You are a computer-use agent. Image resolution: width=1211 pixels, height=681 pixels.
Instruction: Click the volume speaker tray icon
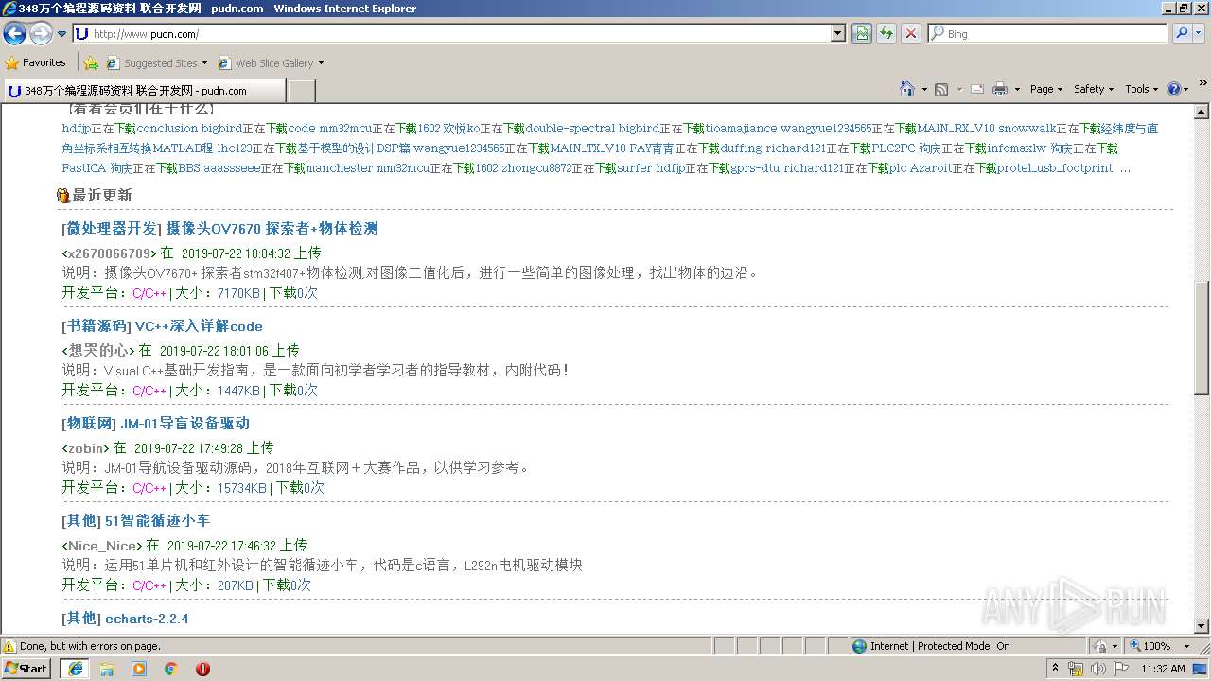click(x=1098, y=669)
